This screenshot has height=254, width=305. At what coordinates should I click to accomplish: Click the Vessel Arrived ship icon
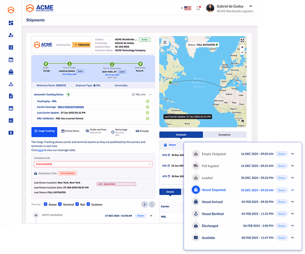pyautogui.click(x=196, y=202)
